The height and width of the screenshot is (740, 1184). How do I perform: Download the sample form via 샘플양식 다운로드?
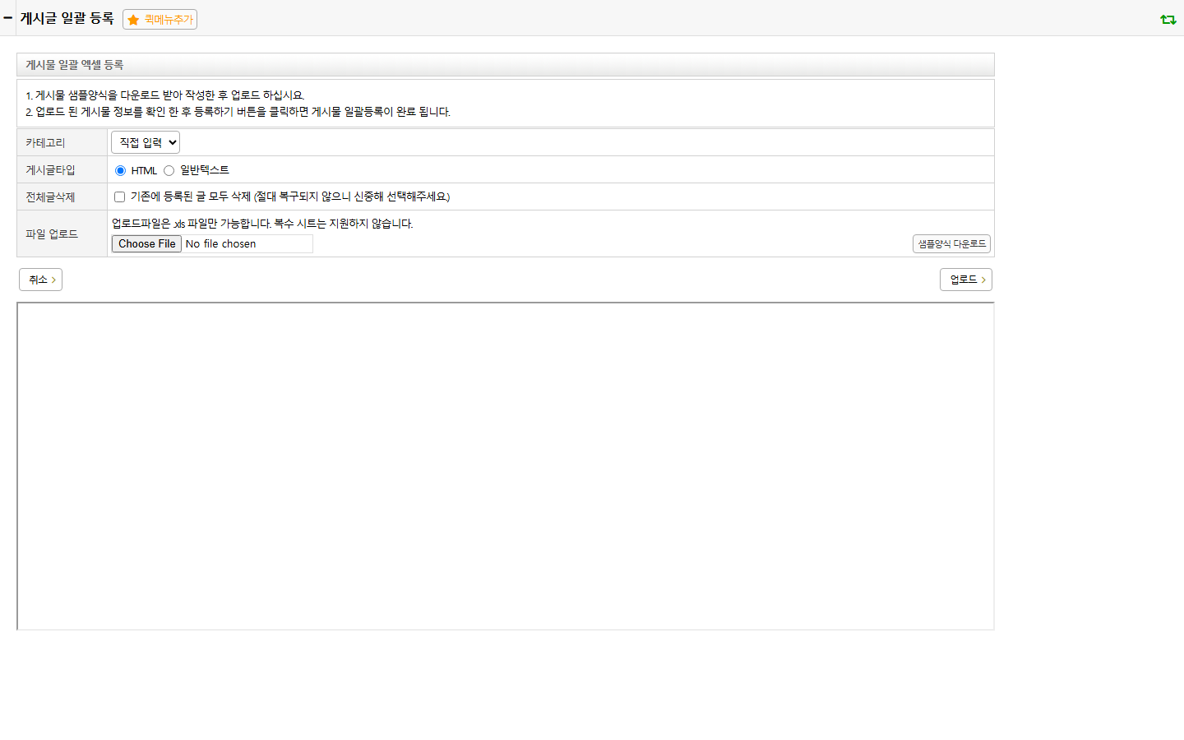click(951, 244)
